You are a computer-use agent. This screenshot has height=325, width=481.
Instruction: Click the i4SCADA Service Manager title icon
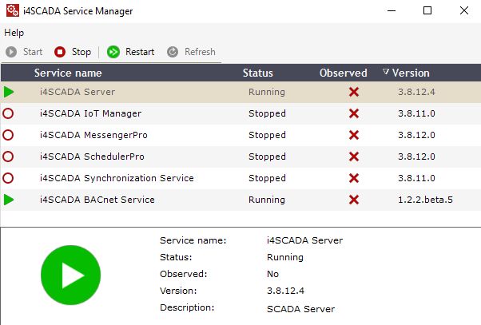coord(13,10)
